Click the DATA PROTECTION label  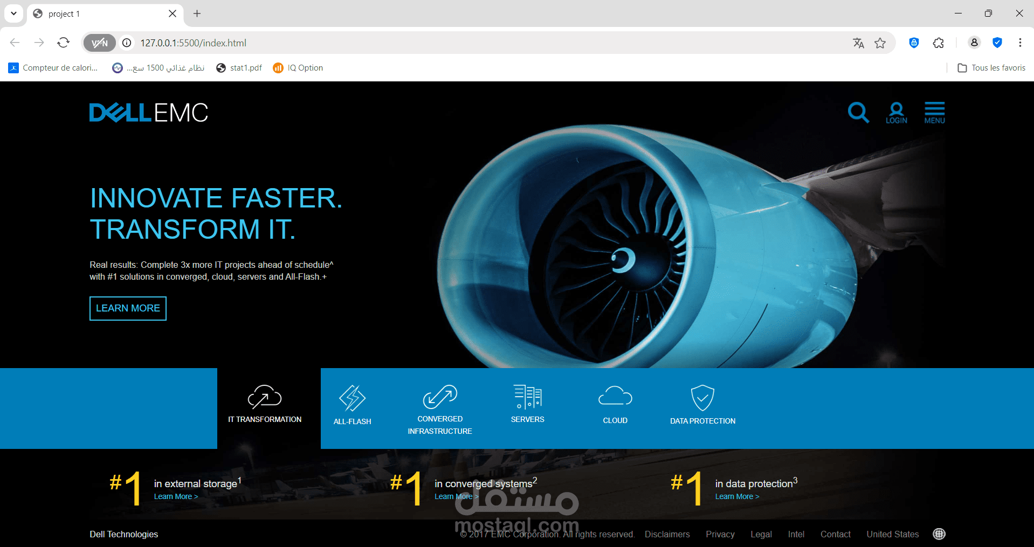(702, 421)
